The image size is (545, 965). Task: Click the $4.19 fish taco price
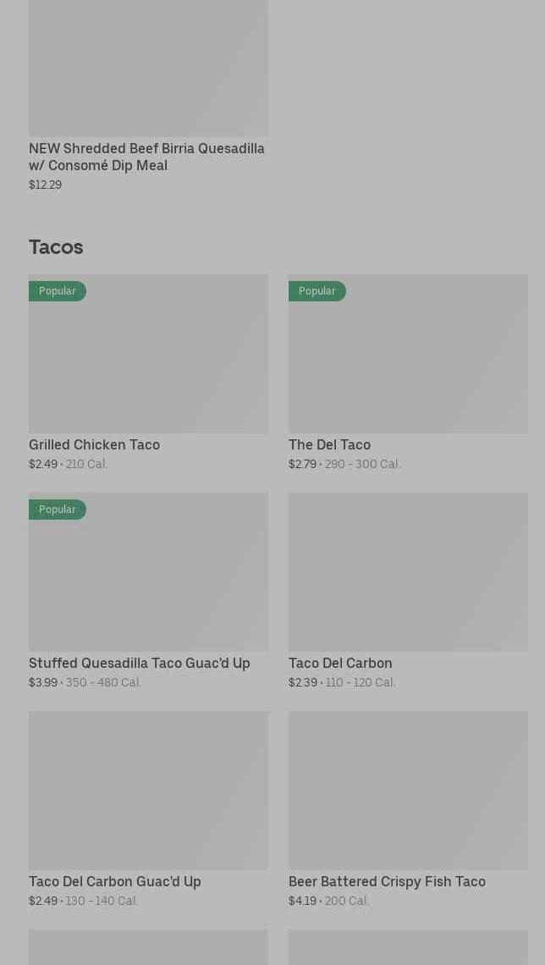point(302,901)
